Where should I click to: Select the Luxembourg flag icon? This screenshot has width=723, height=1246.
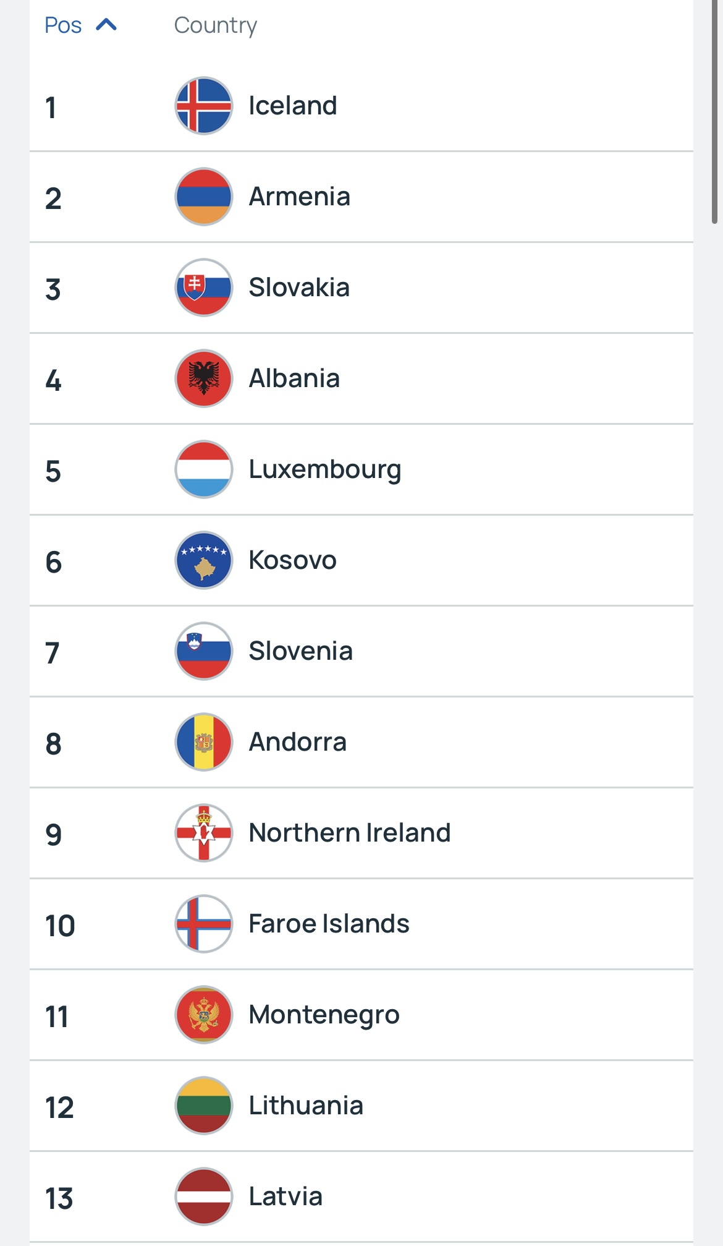(204, 469)
